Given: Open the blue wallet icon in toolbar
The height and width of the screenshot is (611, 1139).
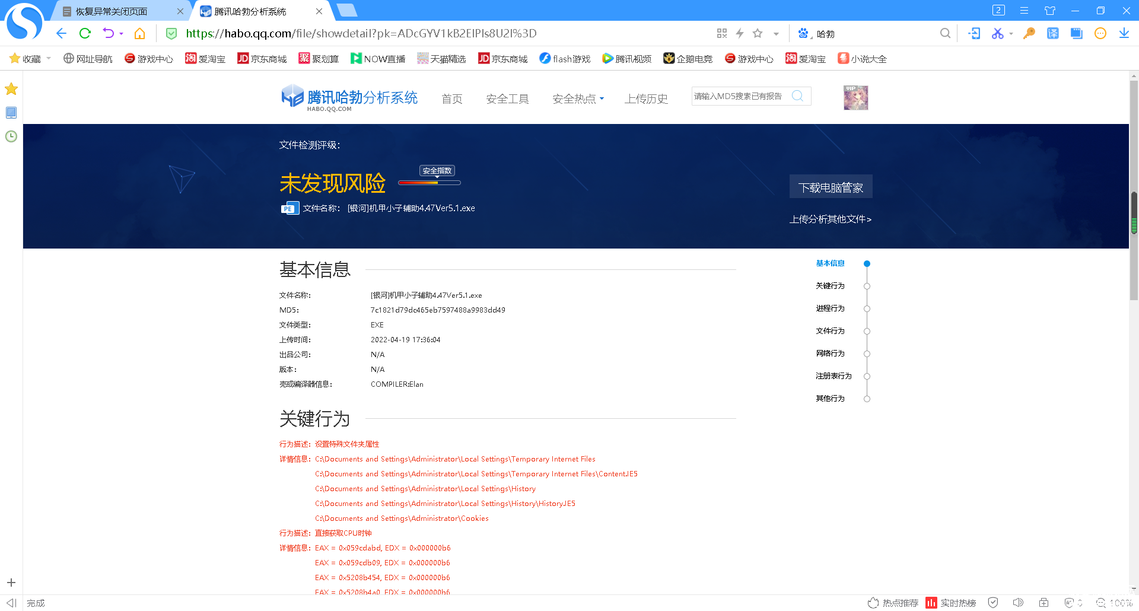Looking at the screenshot, I should (1077, 34).
